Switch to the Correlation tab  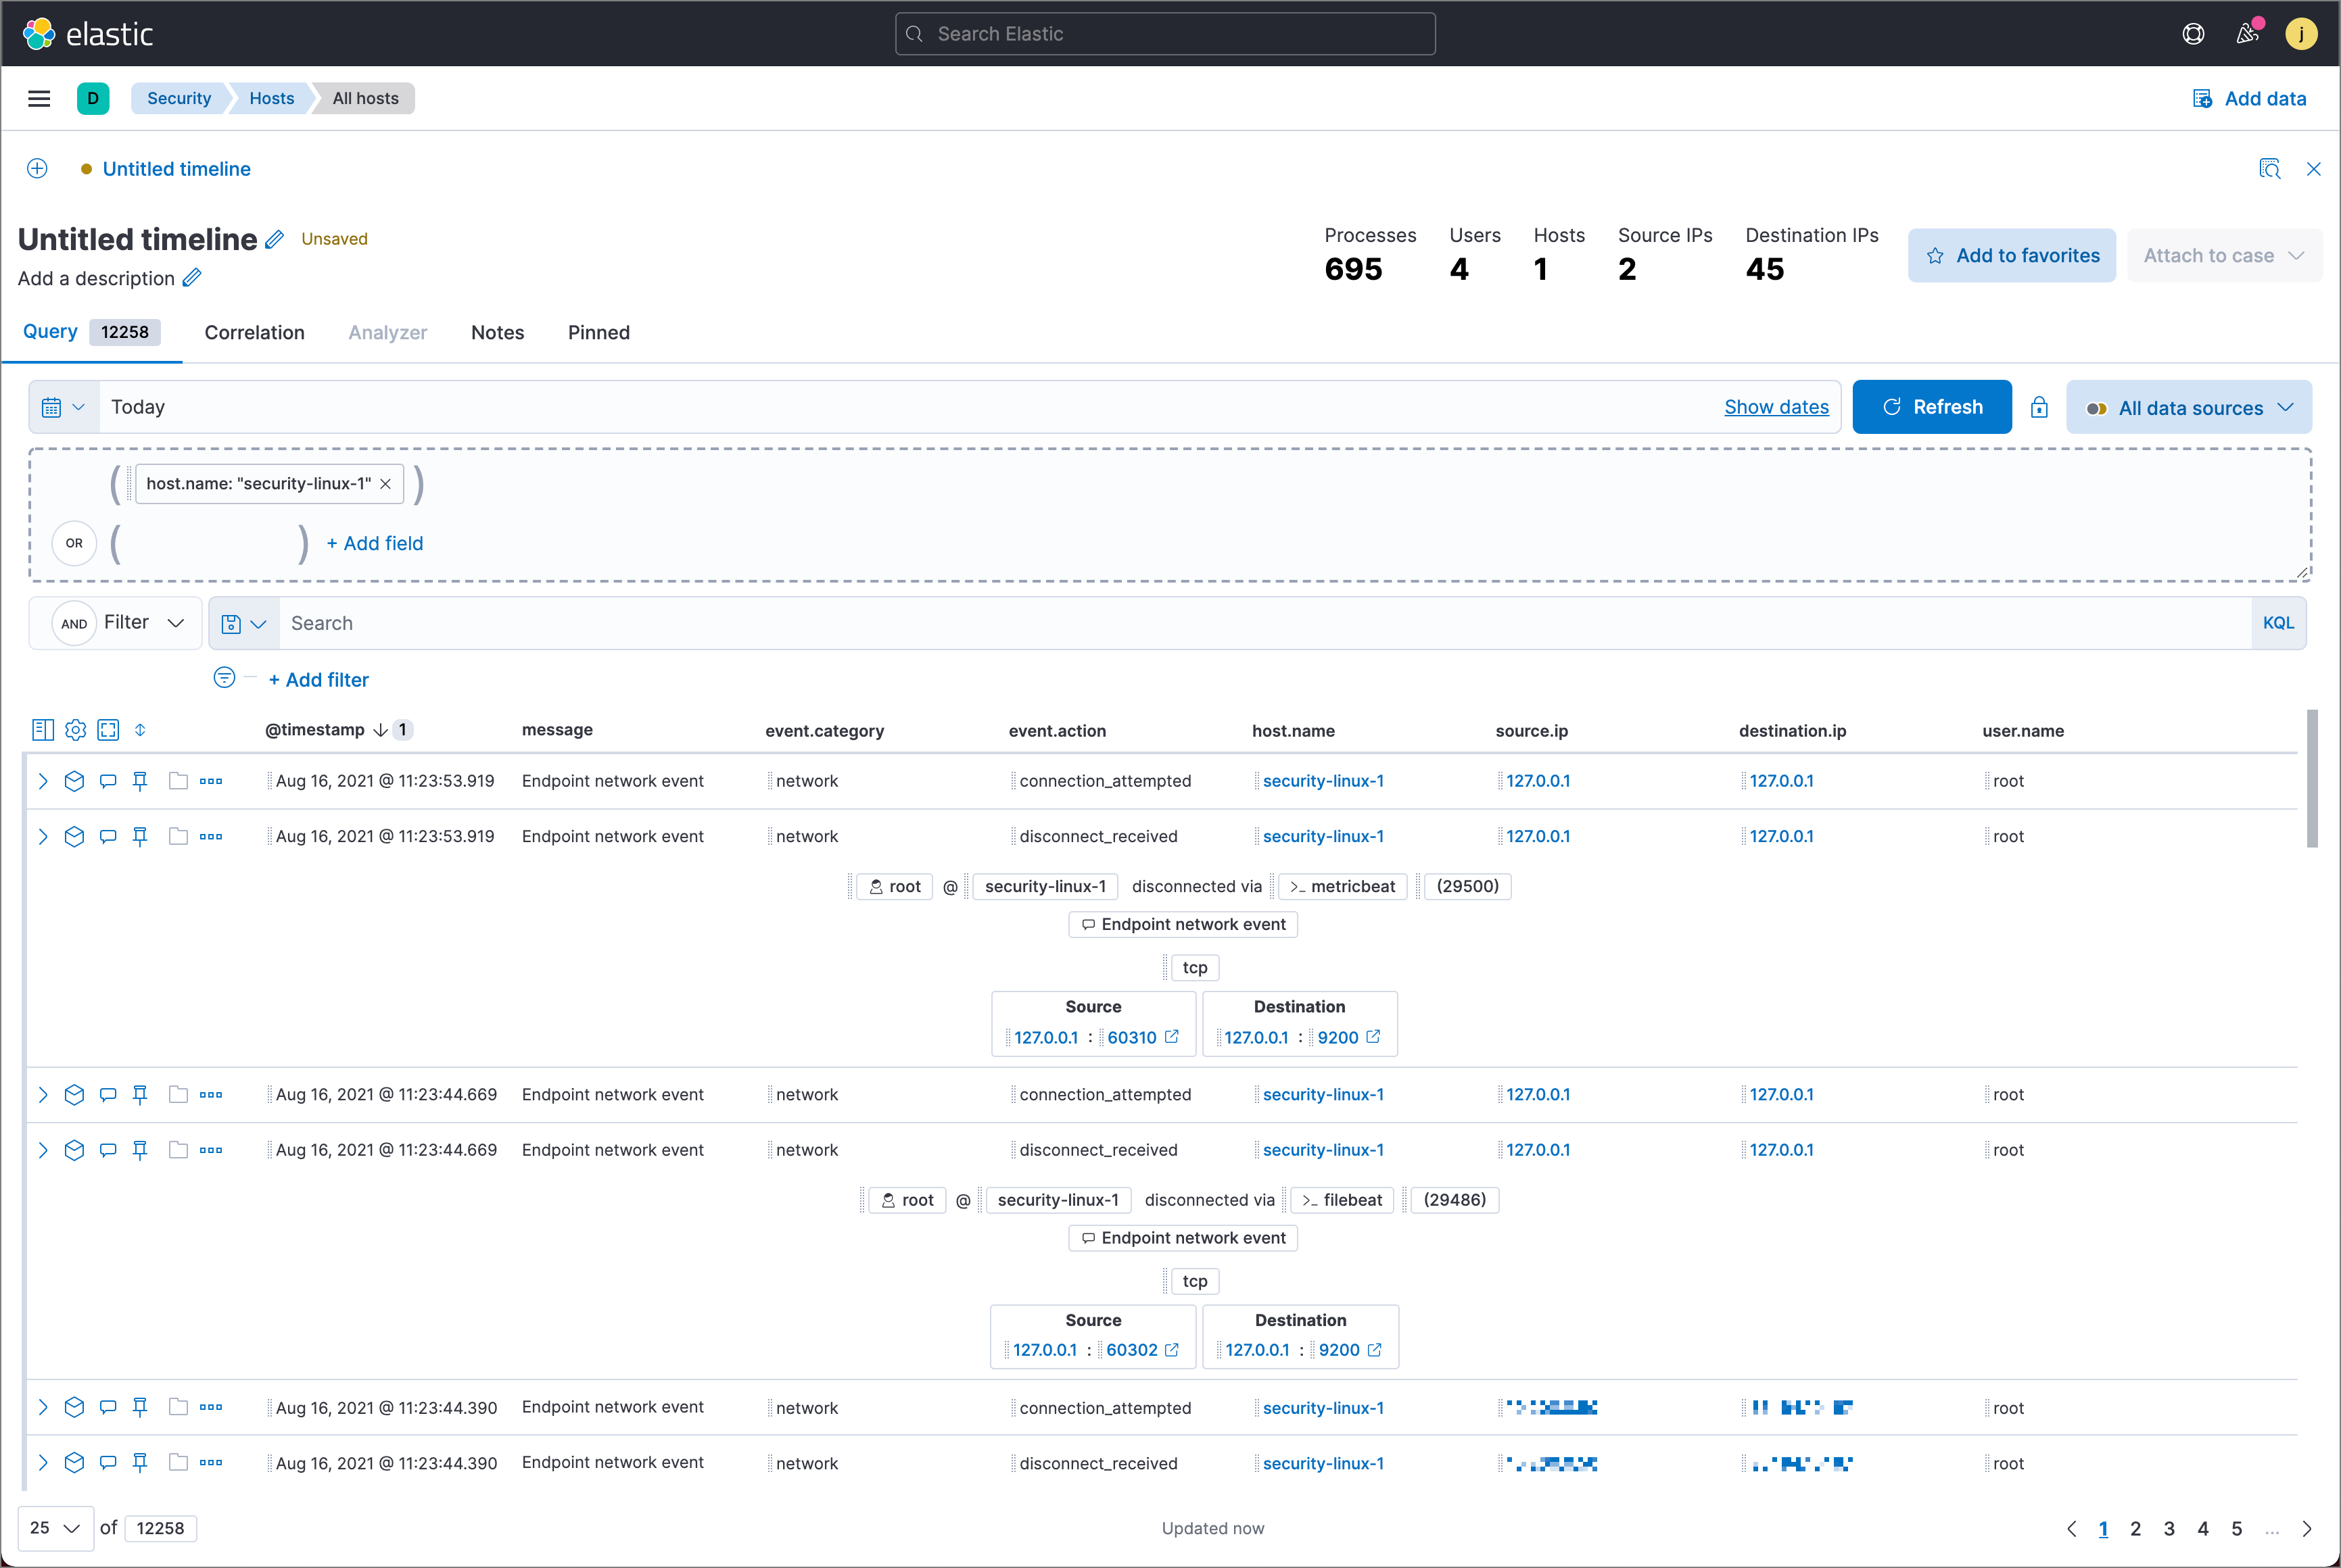(254, 332)
